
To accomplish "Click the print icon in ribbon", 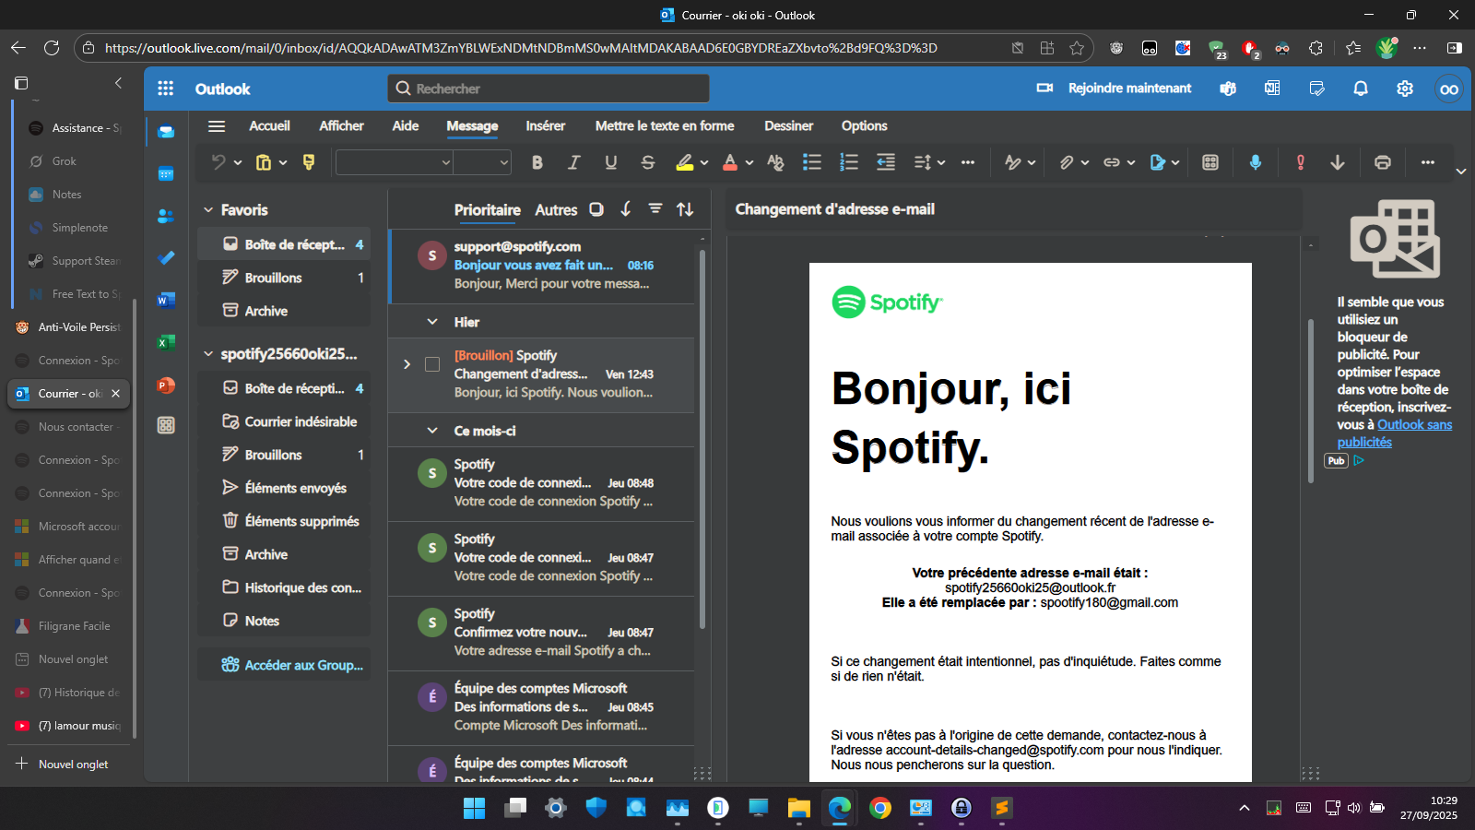I will (x=1382, y=162).
